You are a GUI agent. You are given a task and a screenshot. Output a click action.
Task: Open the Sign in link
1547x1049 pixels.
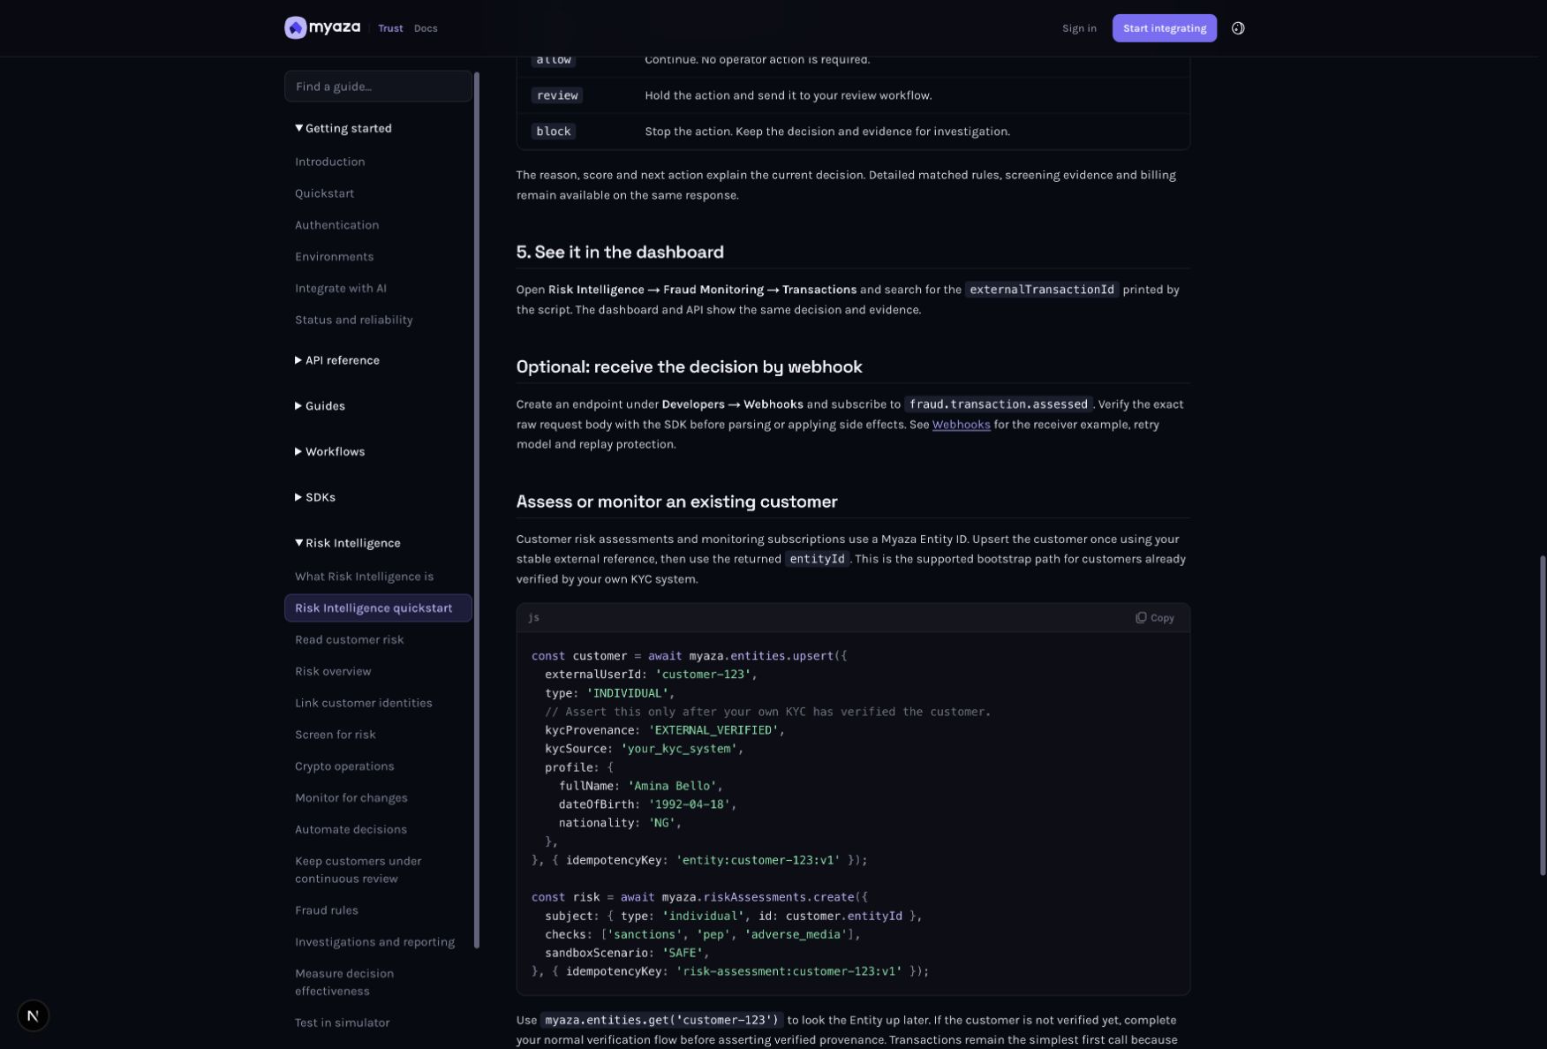click(x=1079, y=28)
